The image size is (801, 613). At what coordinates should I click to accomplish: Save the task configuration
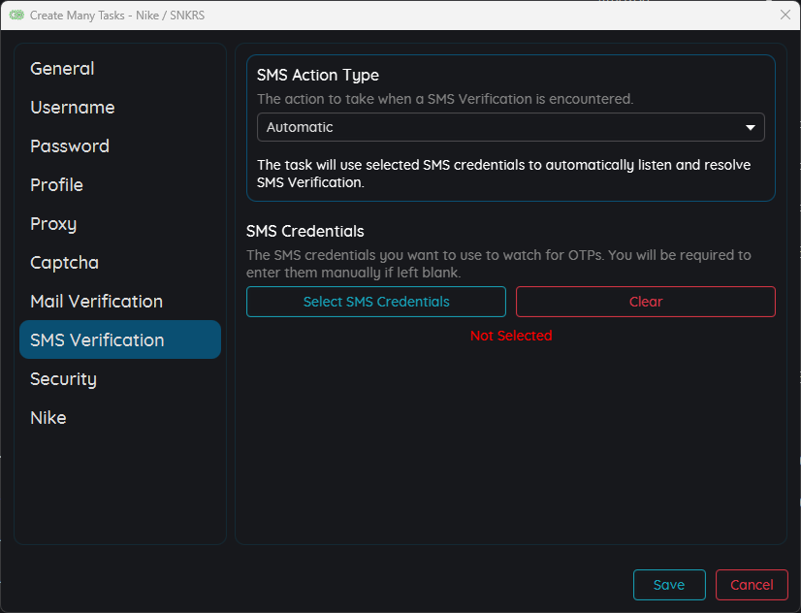[669, 585]
